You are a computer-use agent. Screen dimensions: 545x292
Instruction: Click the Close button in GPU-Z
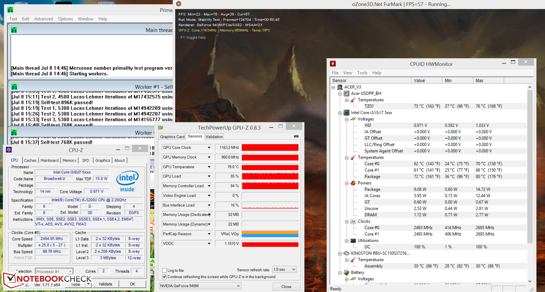pyautogui.click(x=286, y=287)
